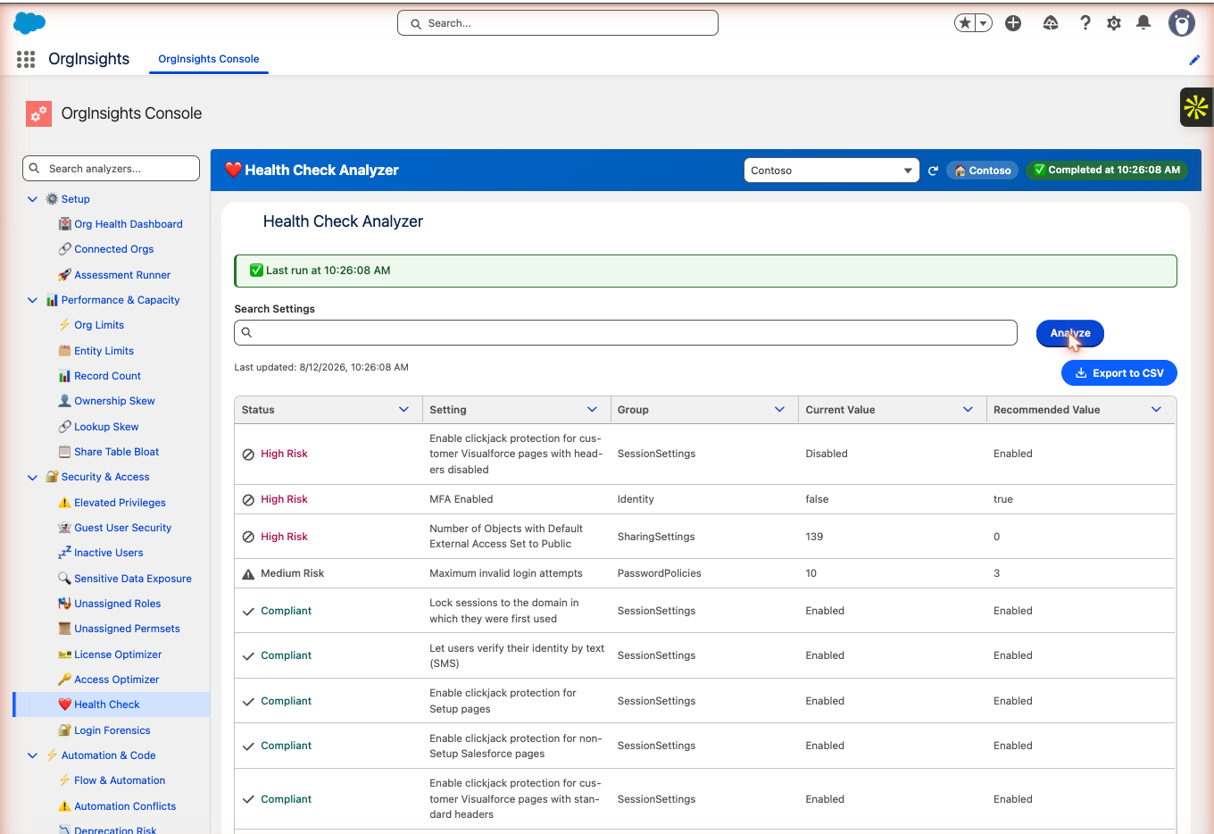Click the Analyze button
Viewport: 1214px width, 834px height.
[1070, 333]
